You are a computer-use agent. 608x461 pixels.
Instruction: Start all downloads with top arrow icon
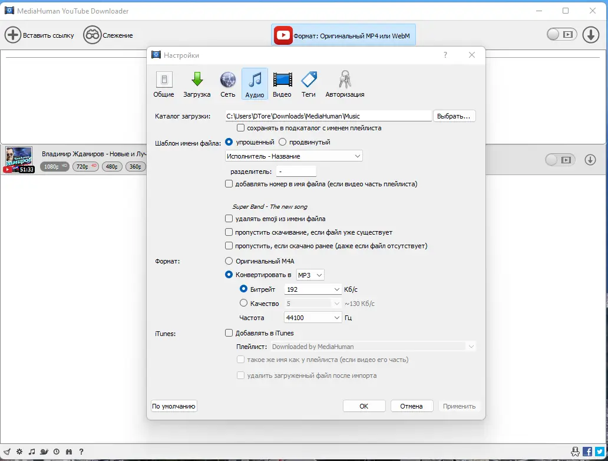pos(590,35)
